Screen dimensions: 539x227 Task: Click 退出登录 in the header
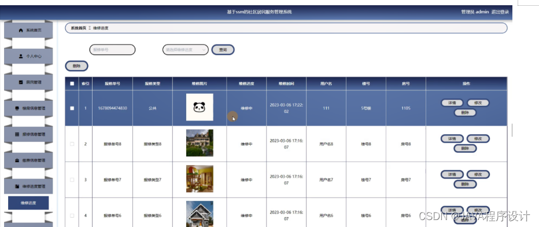tap(500, 12)
